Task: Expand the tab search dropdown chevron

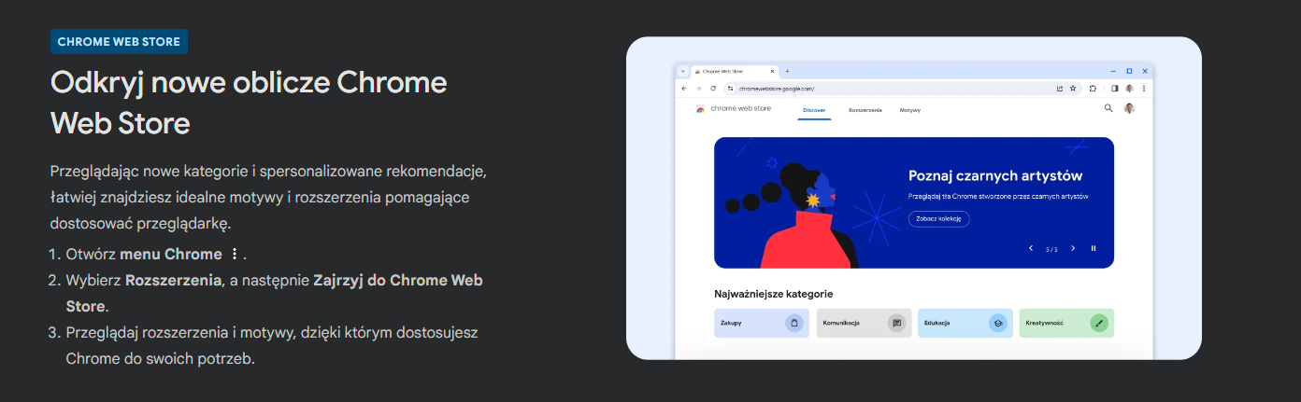Action: click(x=683, y=71)
